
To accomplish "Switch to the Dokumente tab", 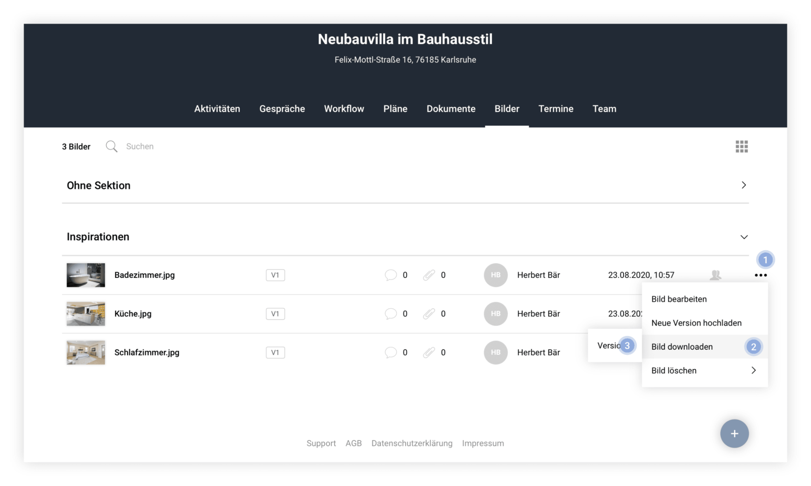I will [451, 109].
